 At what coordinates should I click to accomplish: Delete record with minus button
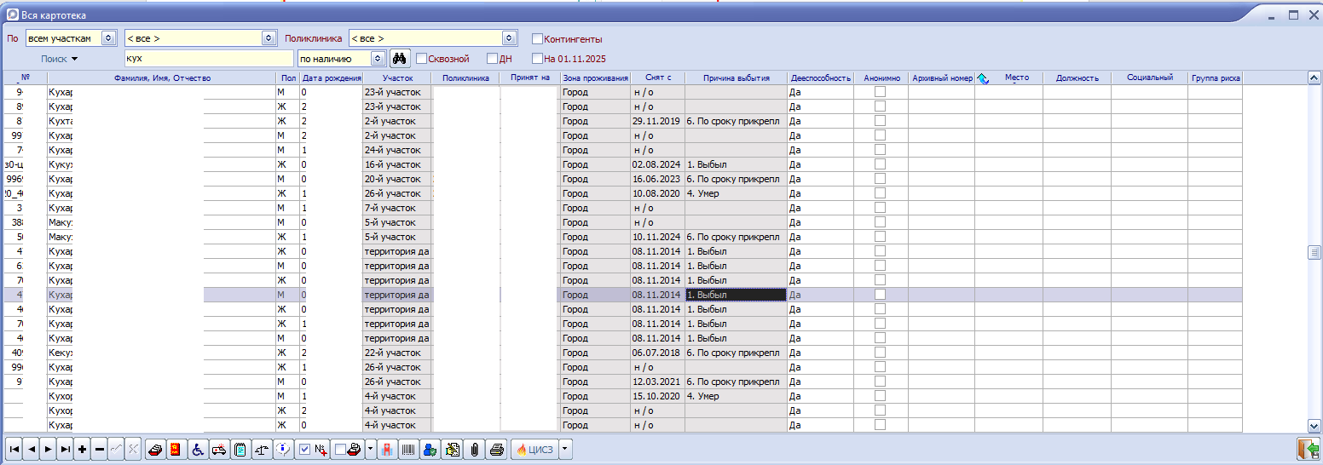pos(99,450)
